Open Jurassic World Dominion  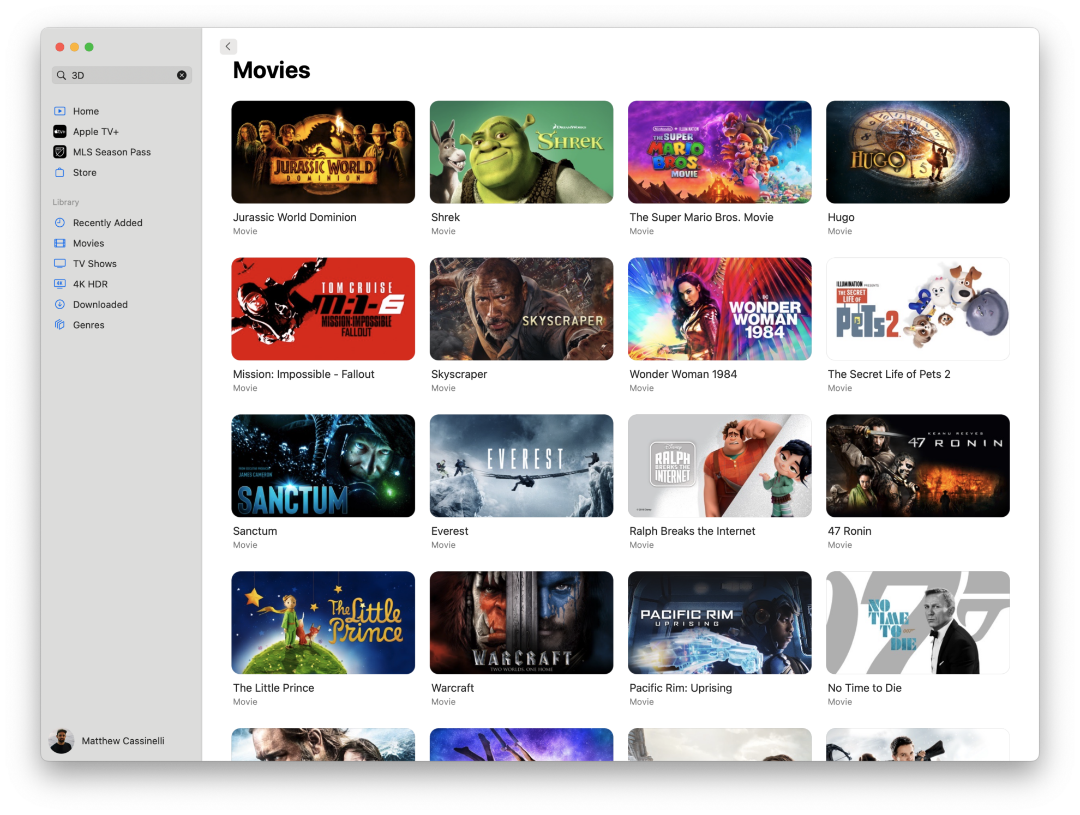click(x=323, y=152)
